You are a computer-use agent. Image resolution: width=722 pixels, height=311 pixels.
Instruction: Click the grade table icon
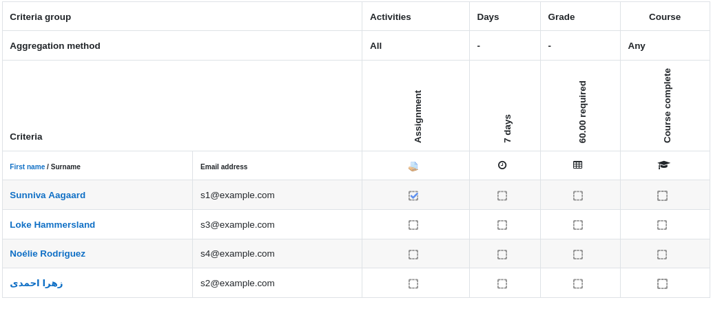[577, 164]
